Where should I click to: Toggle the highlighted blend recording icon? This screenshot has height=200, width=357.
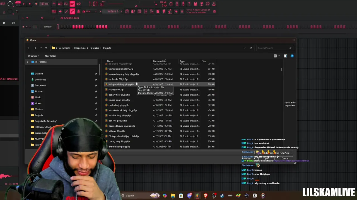point(72,4)
